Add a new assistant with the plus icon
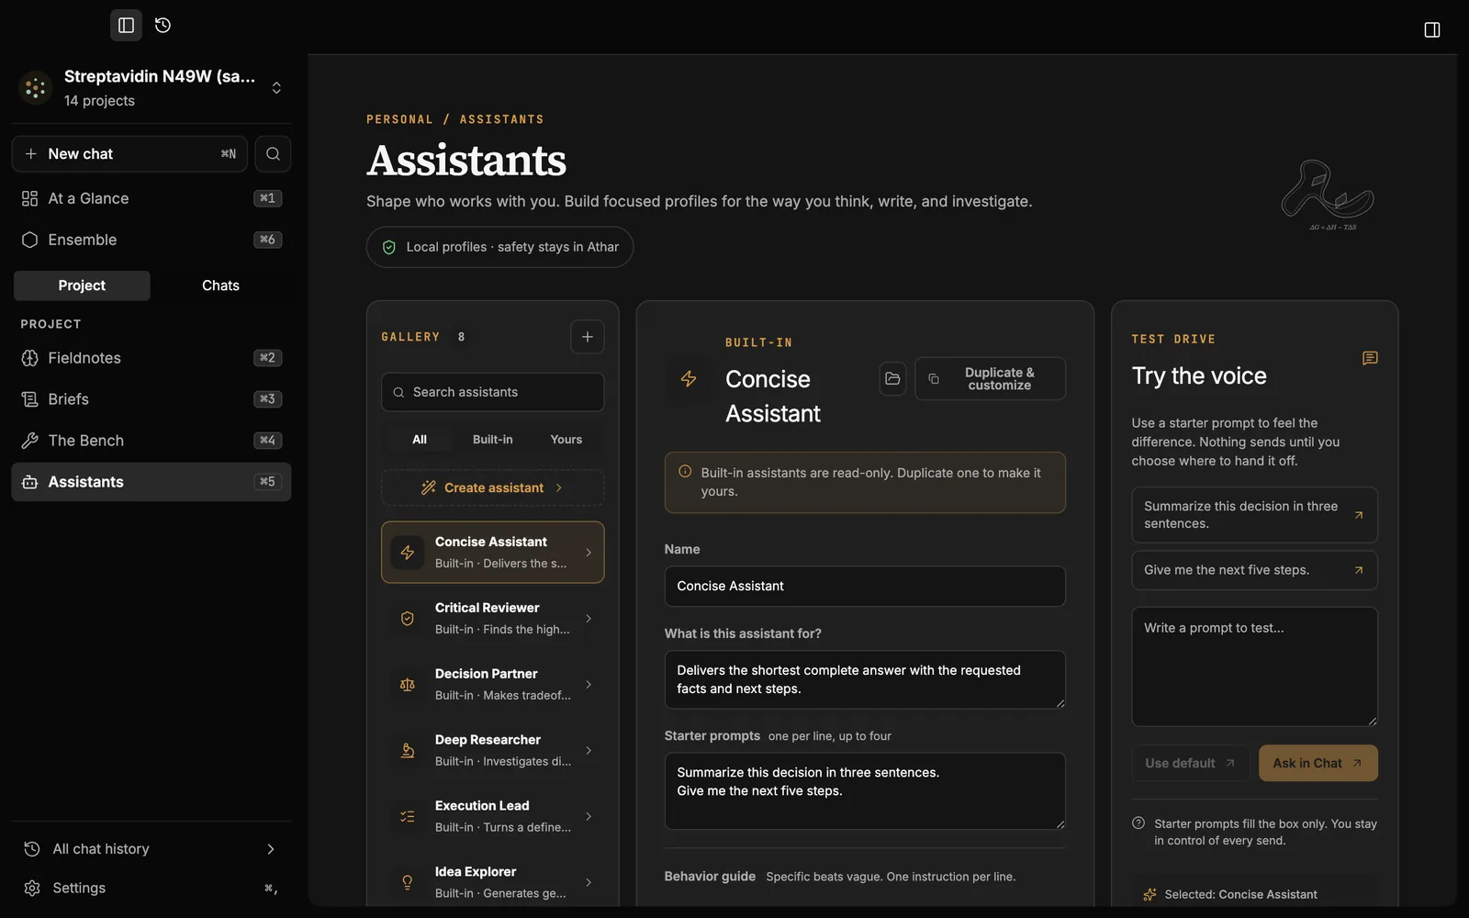The width and height of the screenshot is (1469, 918). pos(588,337)
